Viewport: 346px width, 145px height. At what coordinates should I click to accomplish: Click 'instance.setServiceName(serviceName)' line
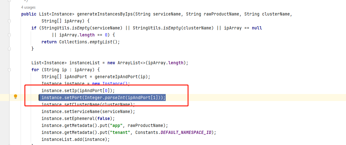[x=88, y=111]
